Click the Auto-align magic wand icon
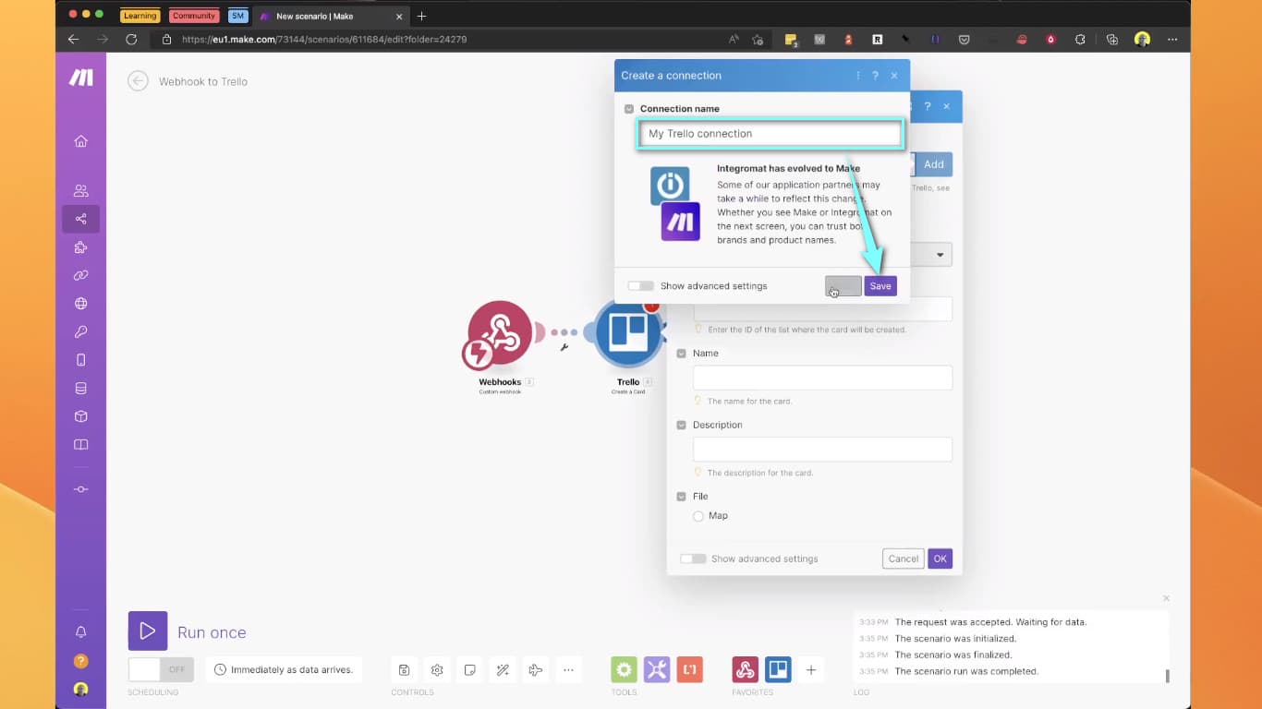1262x709 pixels. (x=503, y=670)
